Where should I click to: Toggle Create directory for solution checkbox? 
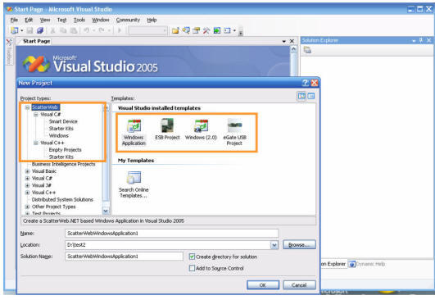point(192,257)
